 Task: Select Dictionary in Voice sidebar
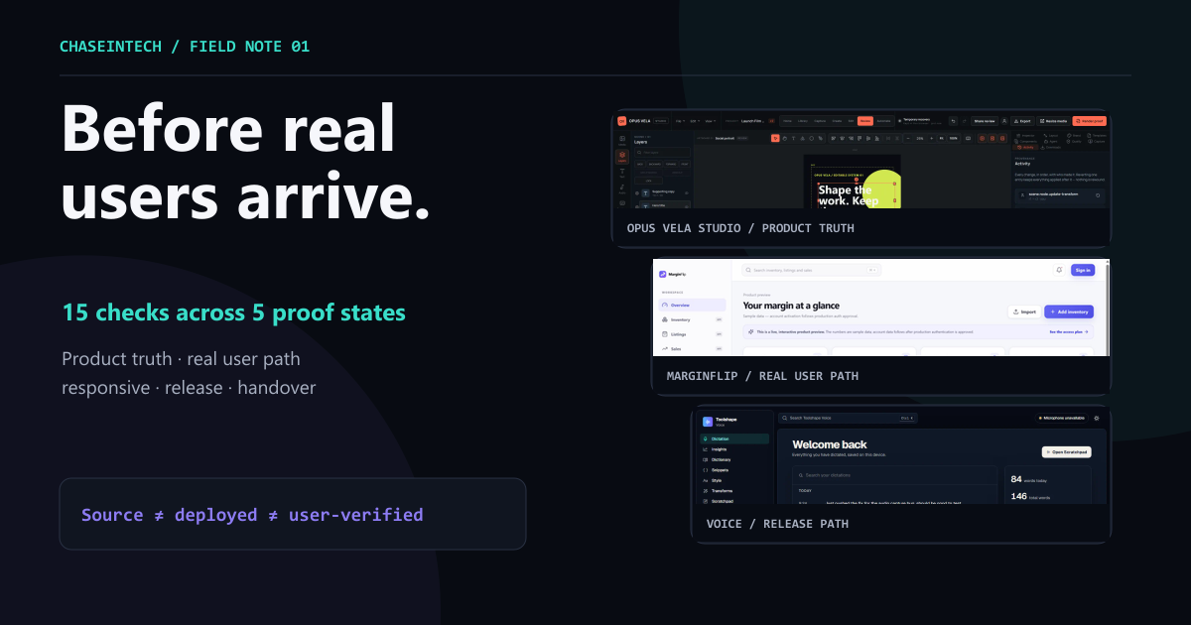point(733,459)
